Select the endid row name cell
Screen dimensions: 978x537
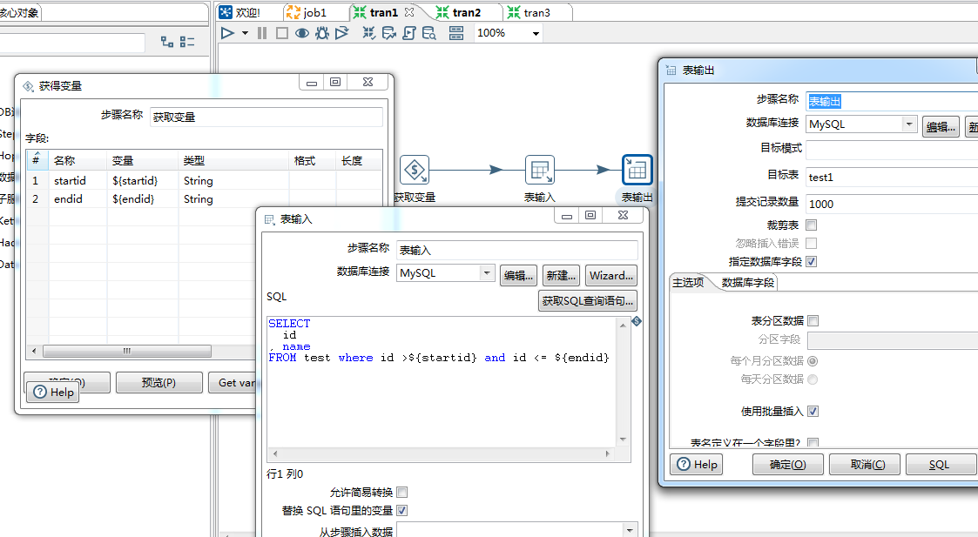click(x=78, y=199)
